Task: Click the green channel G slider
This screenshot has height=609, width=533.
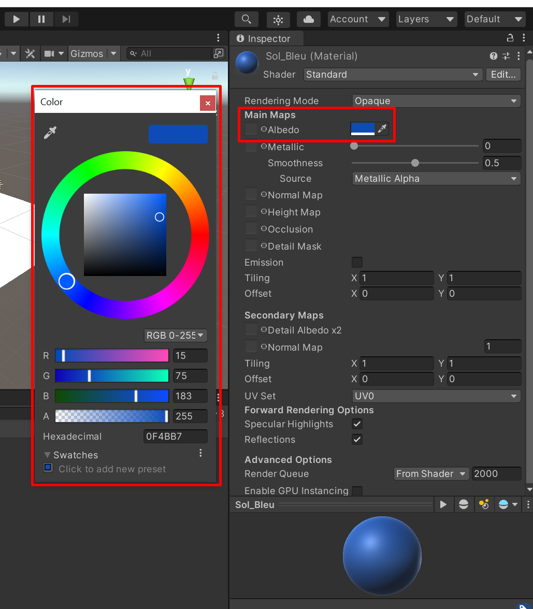Action: tap(112, 375)
